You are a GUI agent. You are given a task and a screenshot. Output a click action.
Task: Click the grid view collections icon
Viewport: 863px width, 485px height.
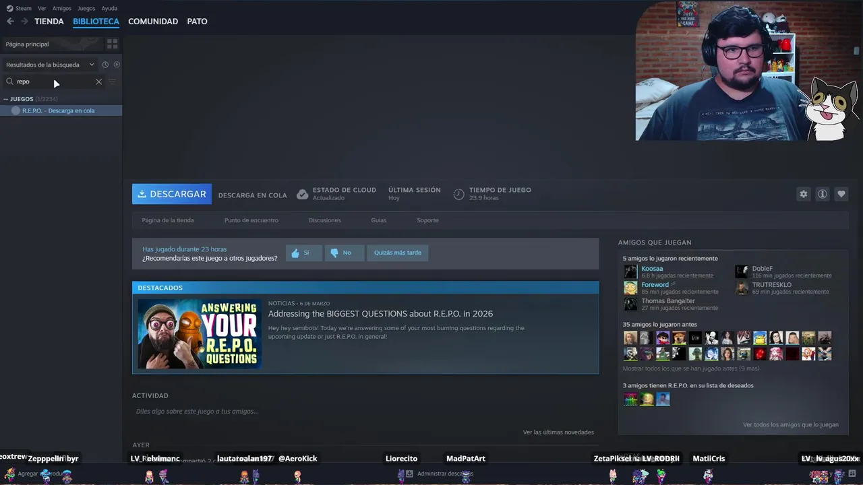pyautogui.click(x=113, y=44)
